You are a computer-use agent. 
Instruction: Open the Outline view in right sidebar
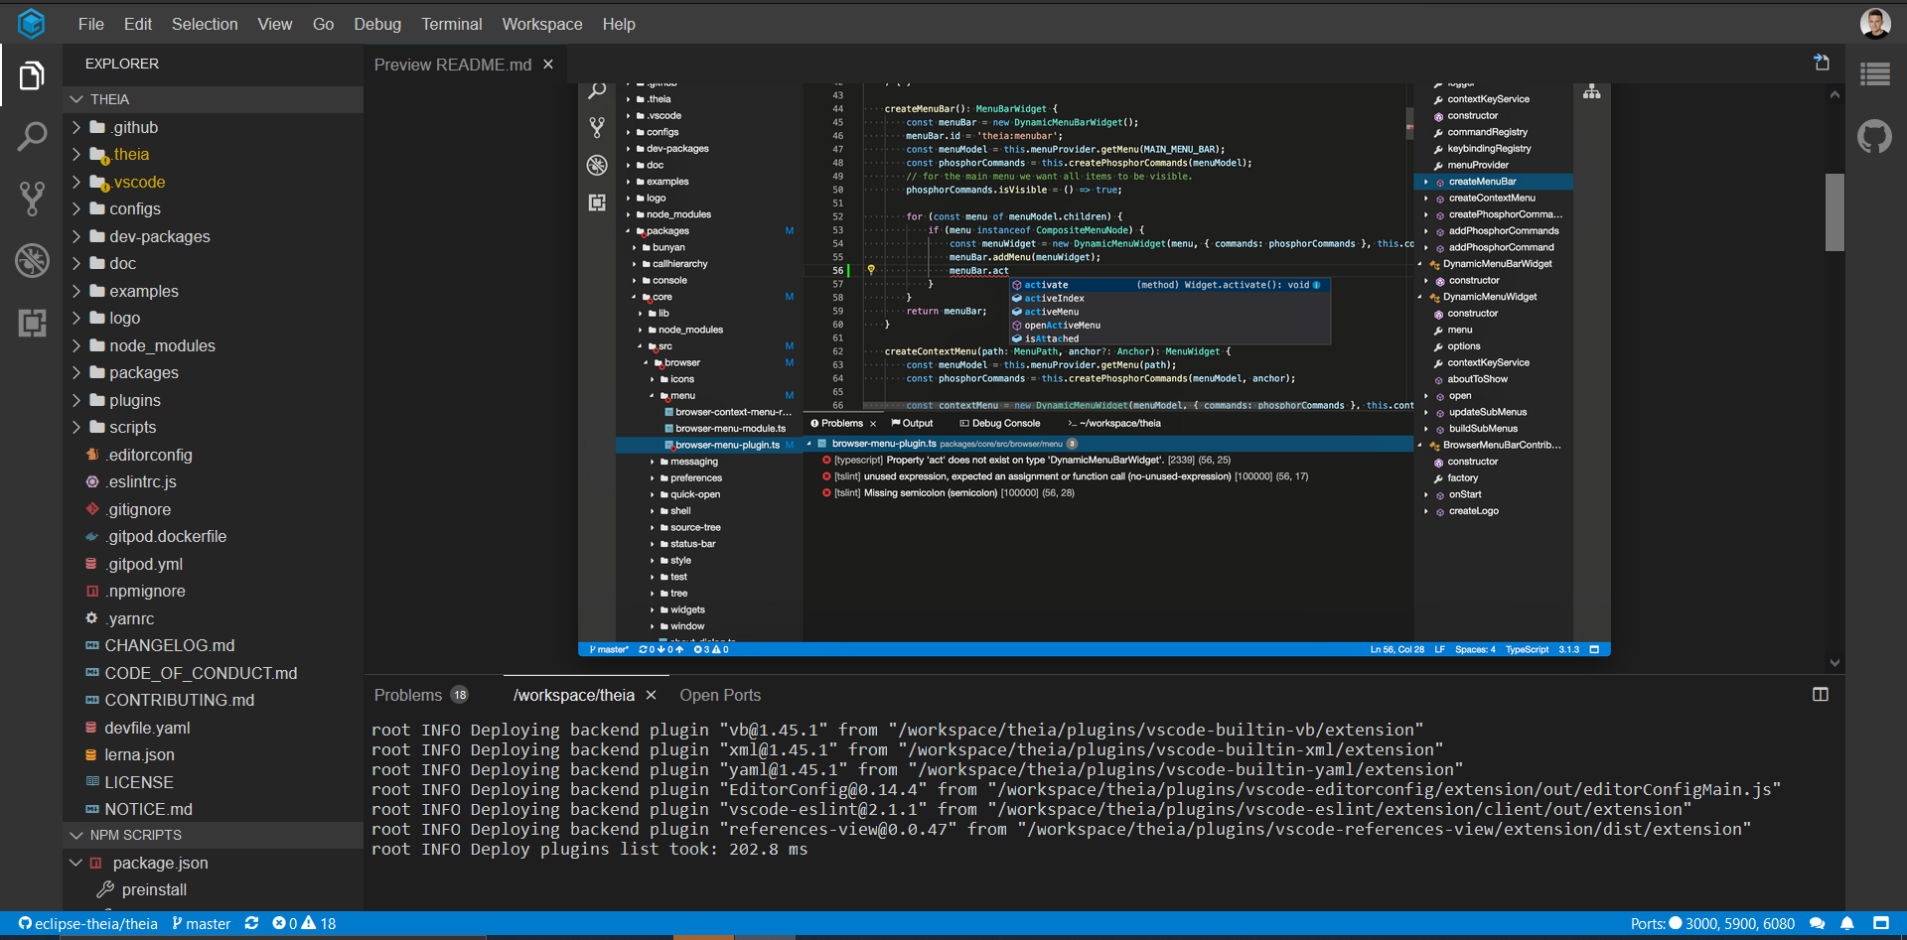coord(1875,74)
